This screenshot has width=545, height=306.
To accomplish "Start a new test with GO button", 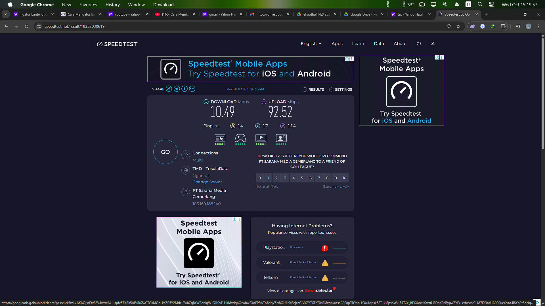I will (165, 152).
